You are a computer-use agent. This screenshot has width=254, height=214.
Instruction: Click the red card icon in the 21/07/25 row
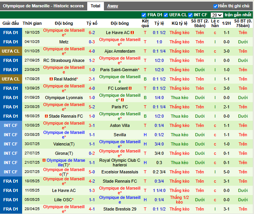click(x=44, y=160)
